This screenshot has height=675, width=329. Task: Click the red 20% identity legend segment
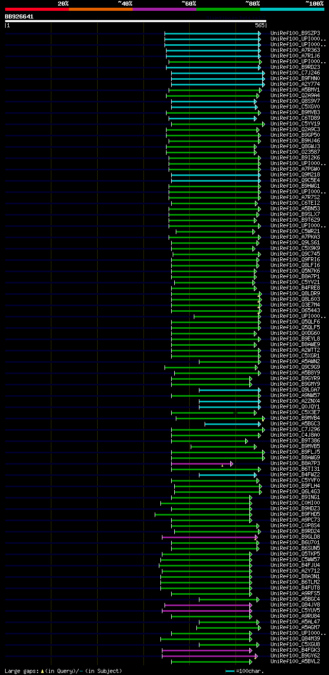click(x=36, y=9)
